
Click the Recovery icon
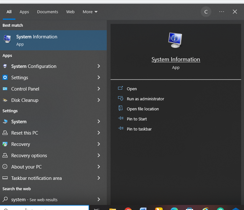click(5, 144)
